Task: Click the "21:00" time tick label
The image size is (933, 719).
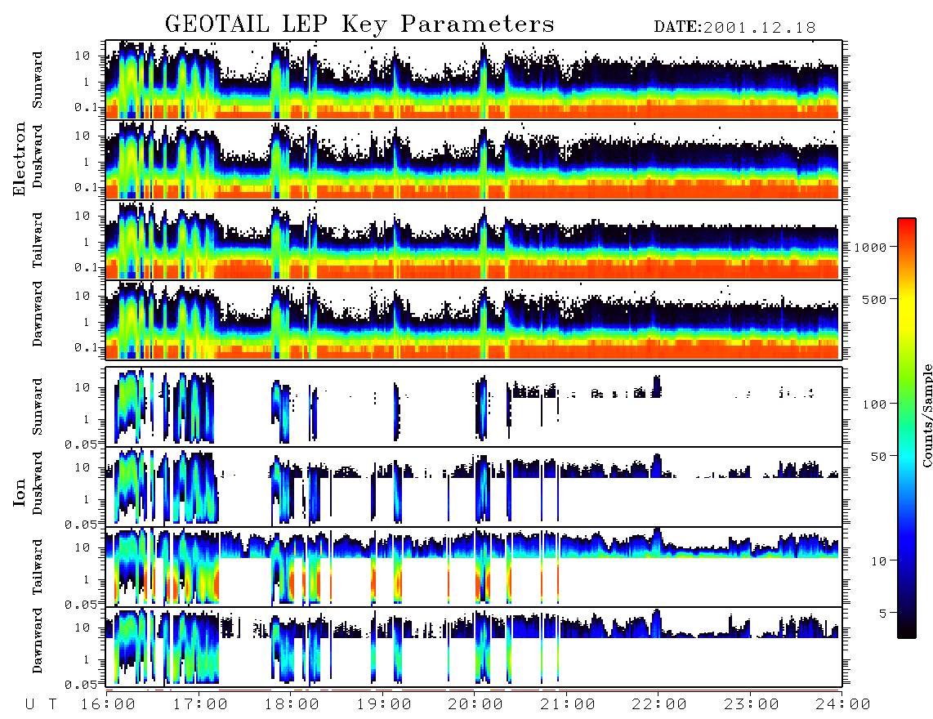Action: pyautogui.click(x=568, y=705)
